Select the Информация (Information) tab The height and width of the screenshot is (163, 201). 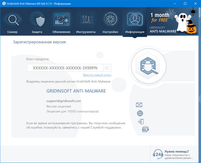[134, 22]
